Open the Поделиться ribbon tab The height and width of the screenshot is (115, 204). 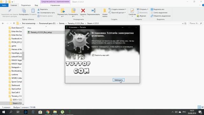pos(26,5)
